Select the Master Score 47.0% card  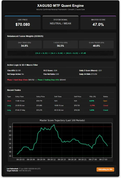(x=98, y=23)
